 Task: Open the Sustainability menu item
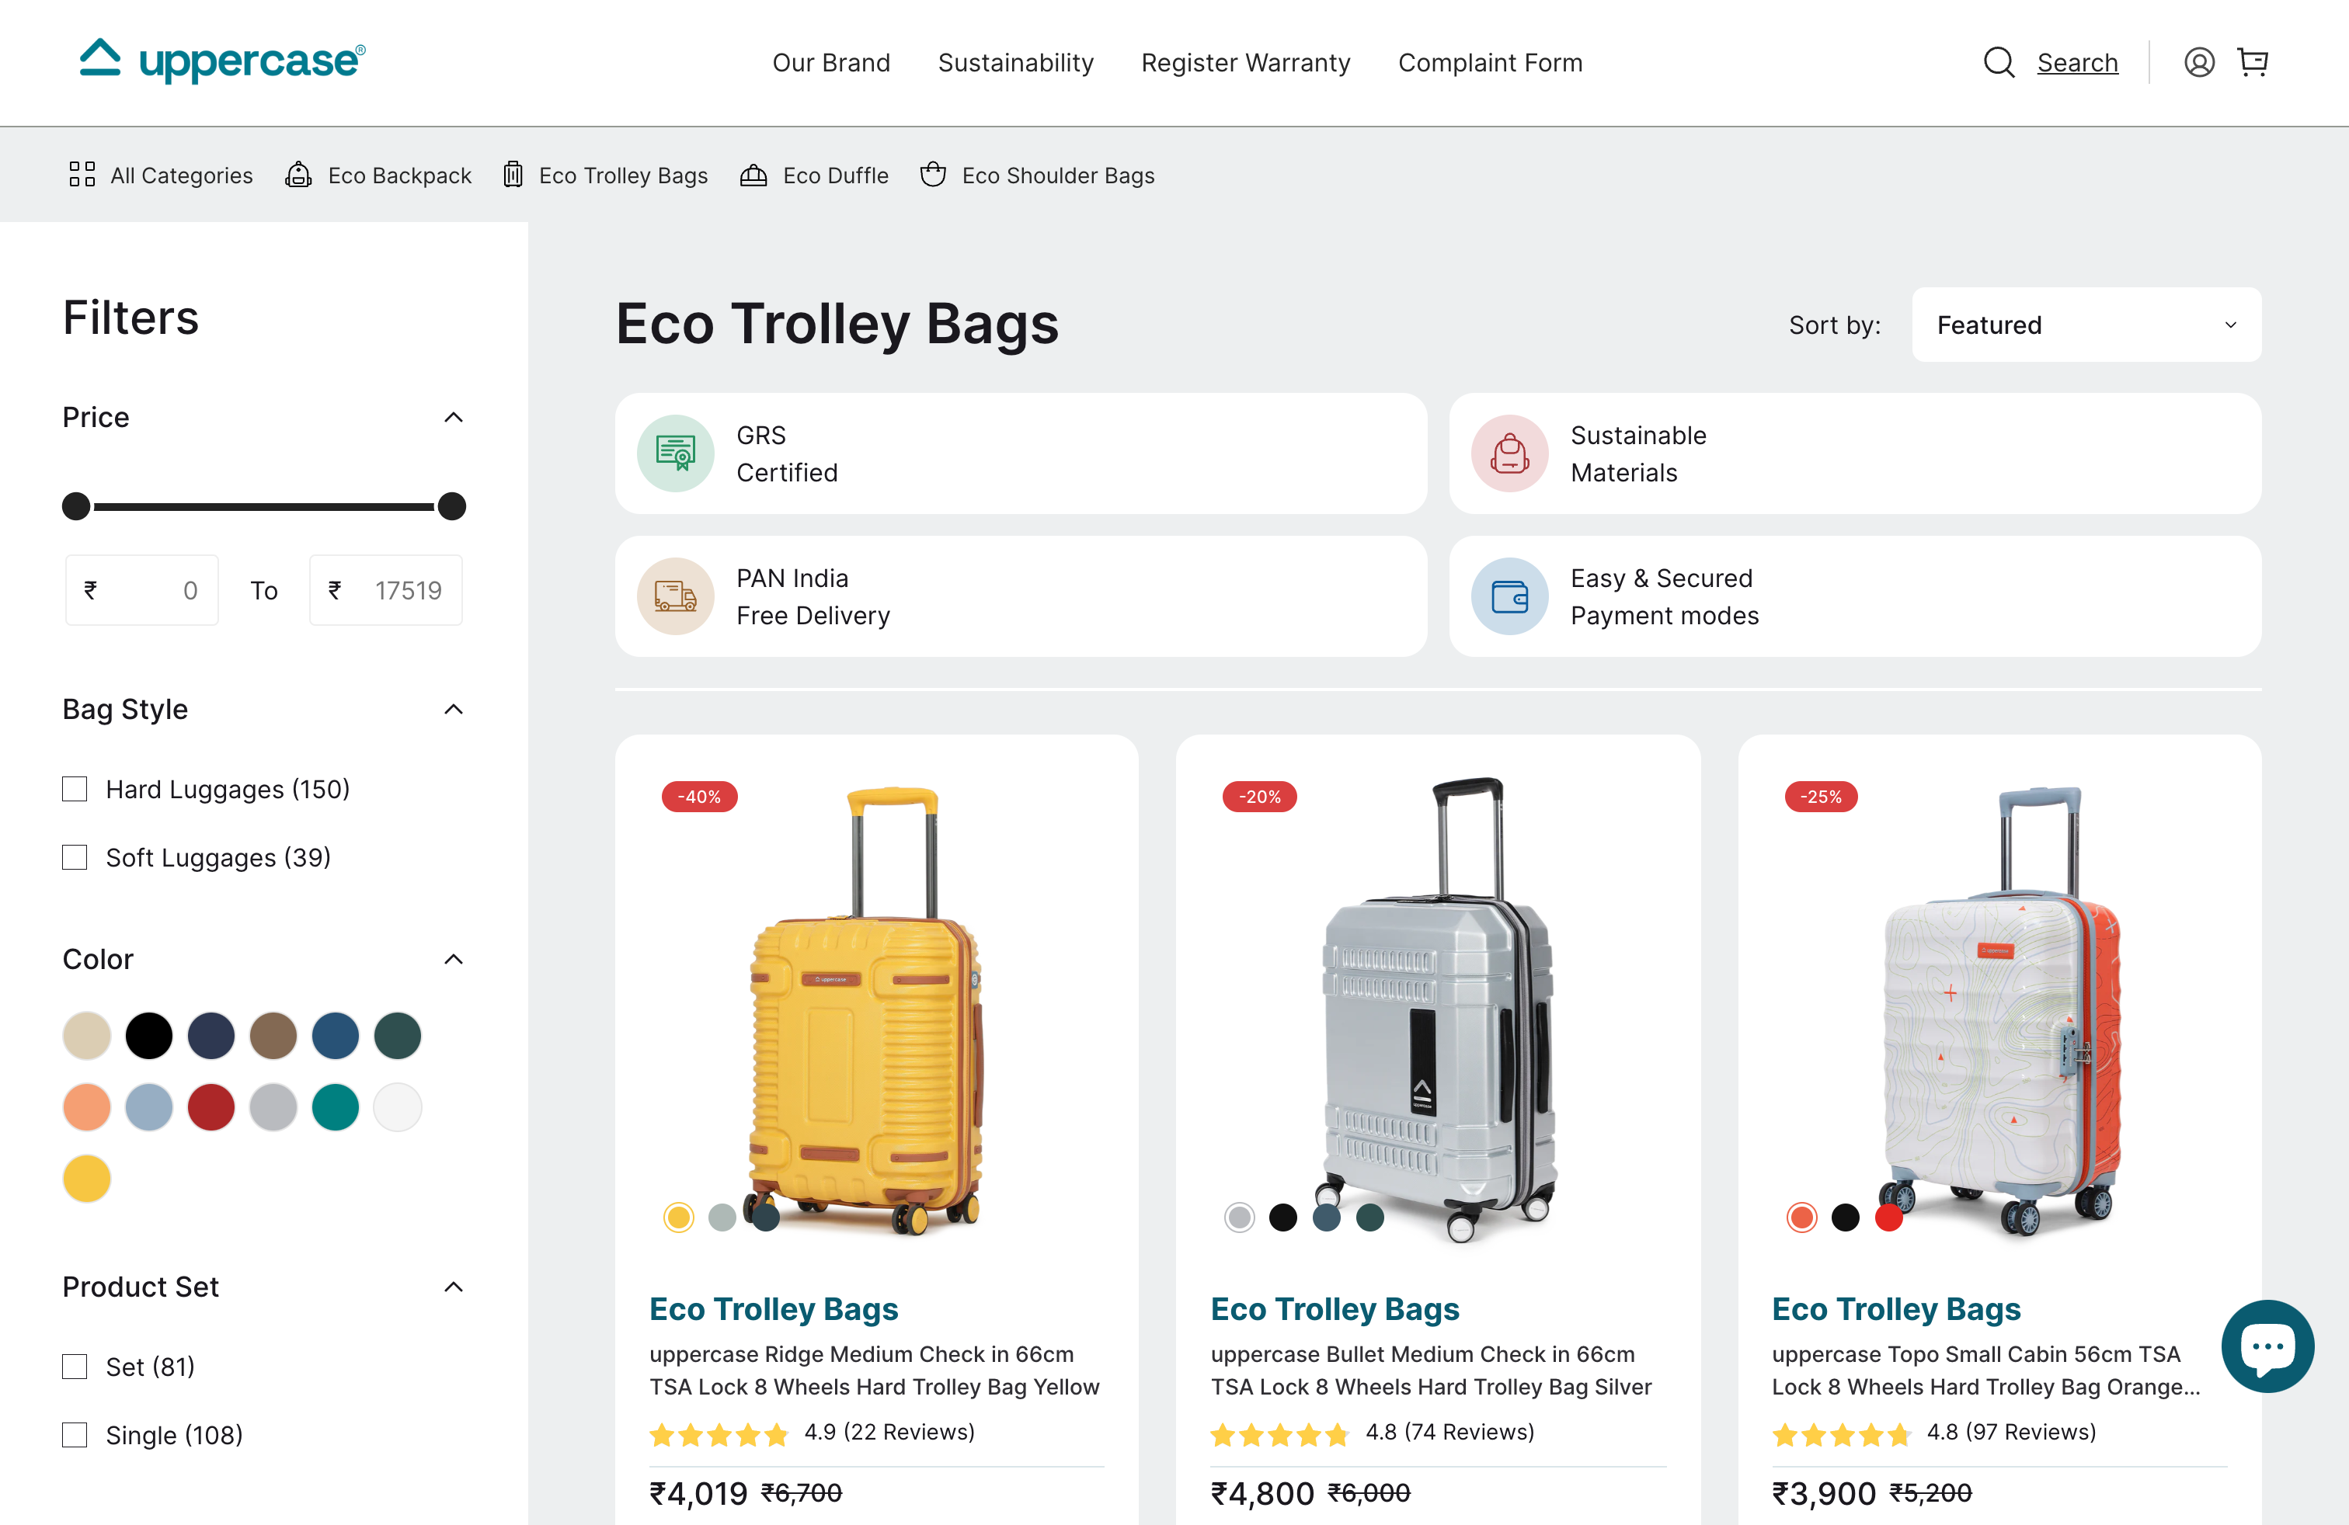1015,62
